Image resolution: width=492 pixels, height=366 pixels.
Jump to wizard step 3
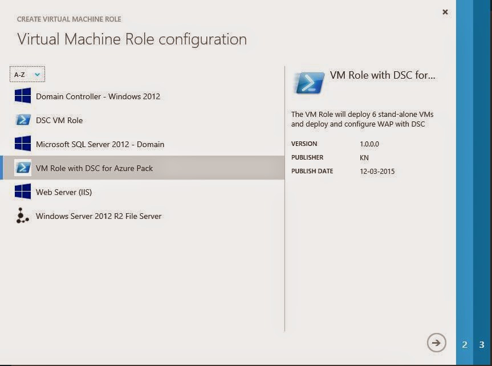[x=482, y=344]
